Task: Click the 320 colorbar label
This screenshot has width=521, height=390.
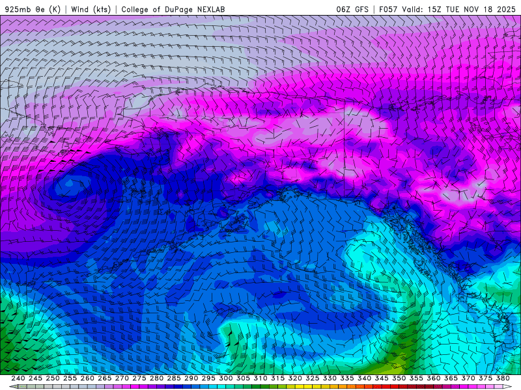Action: pyautogui.click(x=295, y=378)
